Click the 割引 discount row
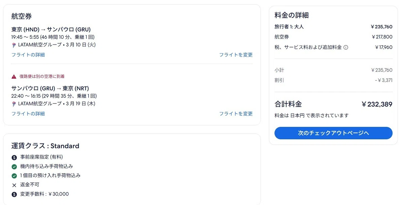 [x=333, y=80]
